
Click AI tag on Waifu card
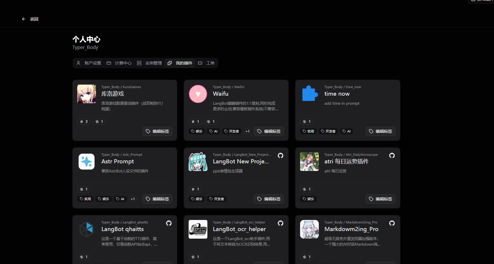coord(214,131)
